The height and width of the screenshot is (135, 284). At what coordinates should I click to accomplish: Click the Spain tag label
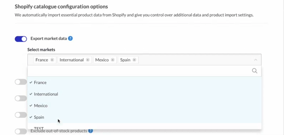click(125, 60)
